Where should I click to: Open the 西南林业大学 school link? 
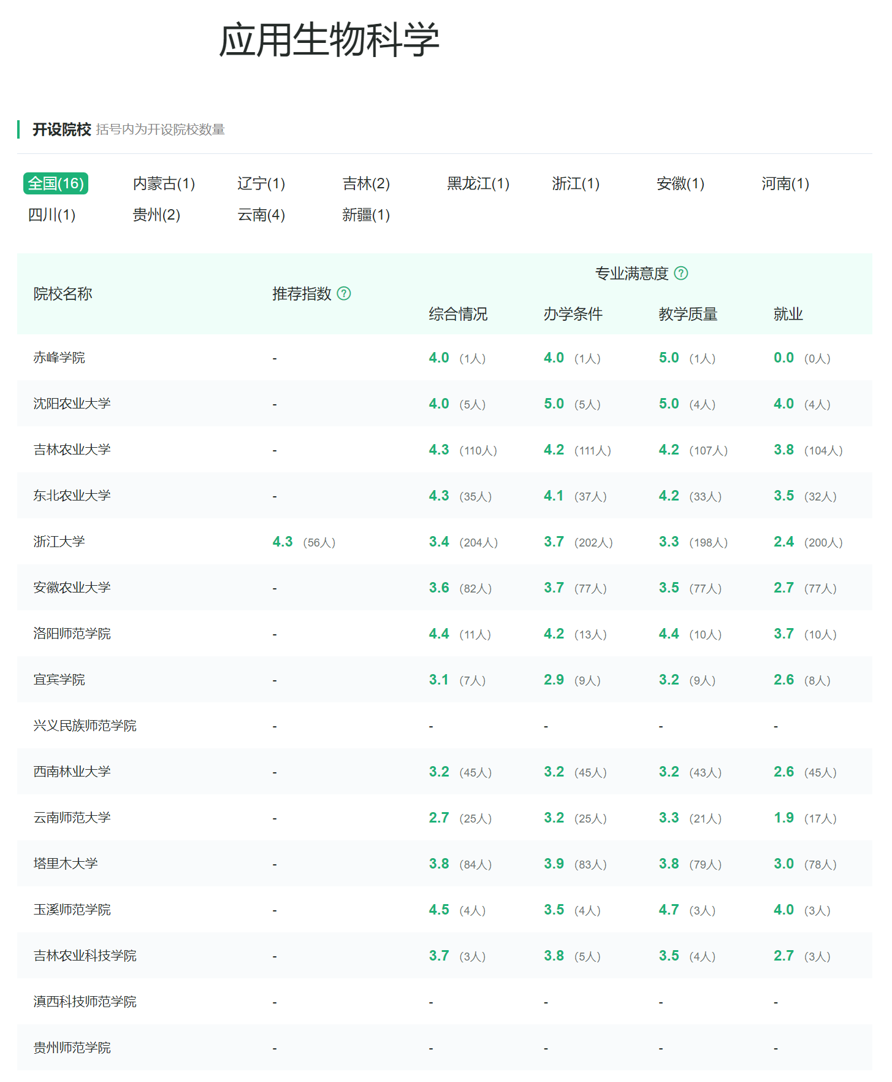point(72,772)
